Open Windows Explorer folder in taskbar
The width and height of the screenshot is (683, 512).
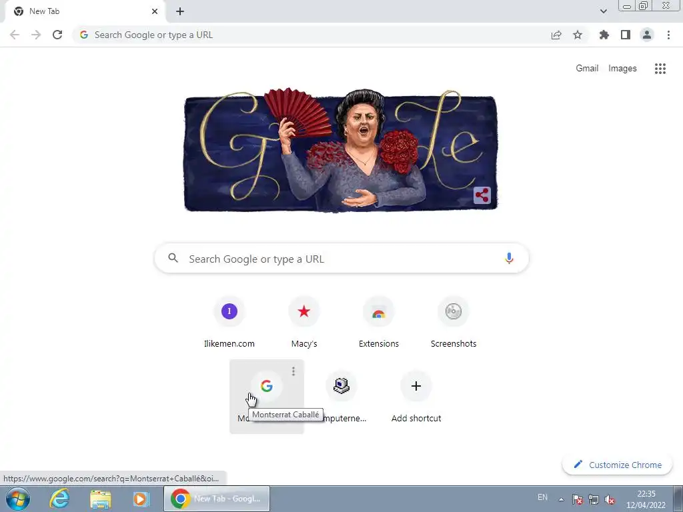pos(100,499)
